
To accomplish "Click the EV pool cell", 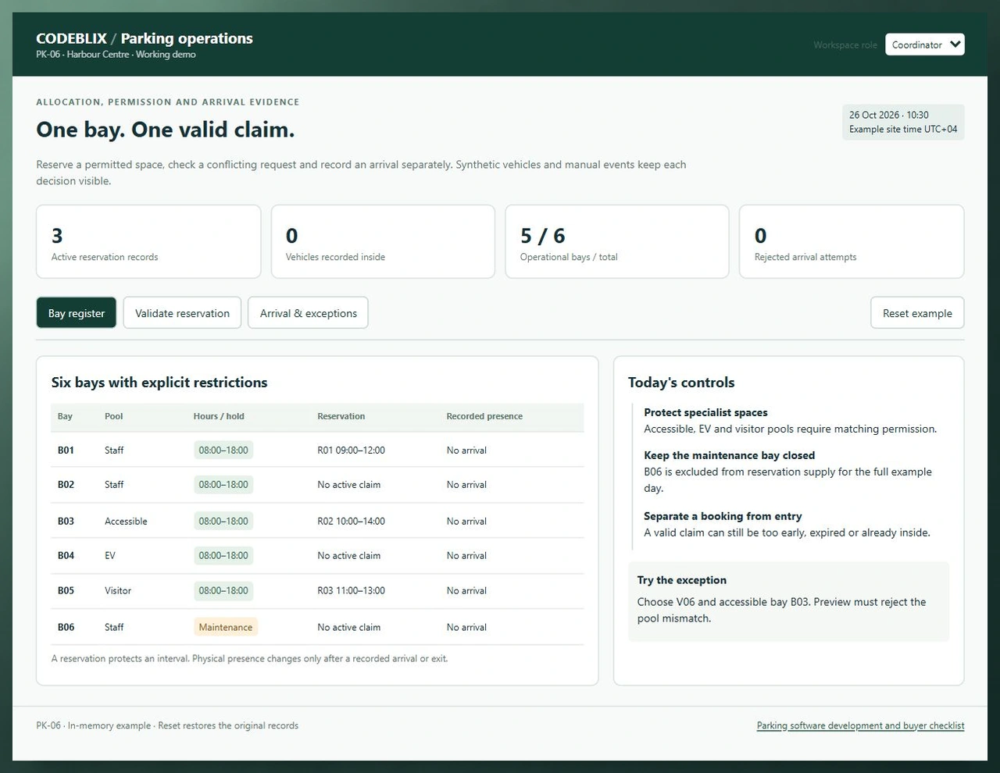I will point(110,556).
